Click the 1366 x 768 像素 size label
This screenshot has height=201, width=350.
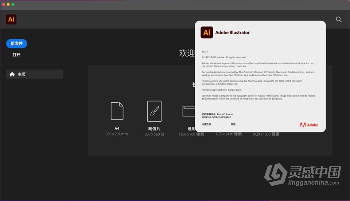[x=191, y=134]
